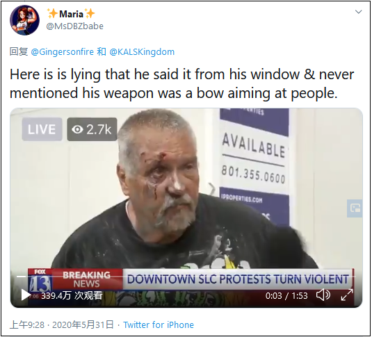The height and width of the screenshot is (337, 372).
Task: Open Maria's profile avatar picture
Action: [x=24, y=20]
